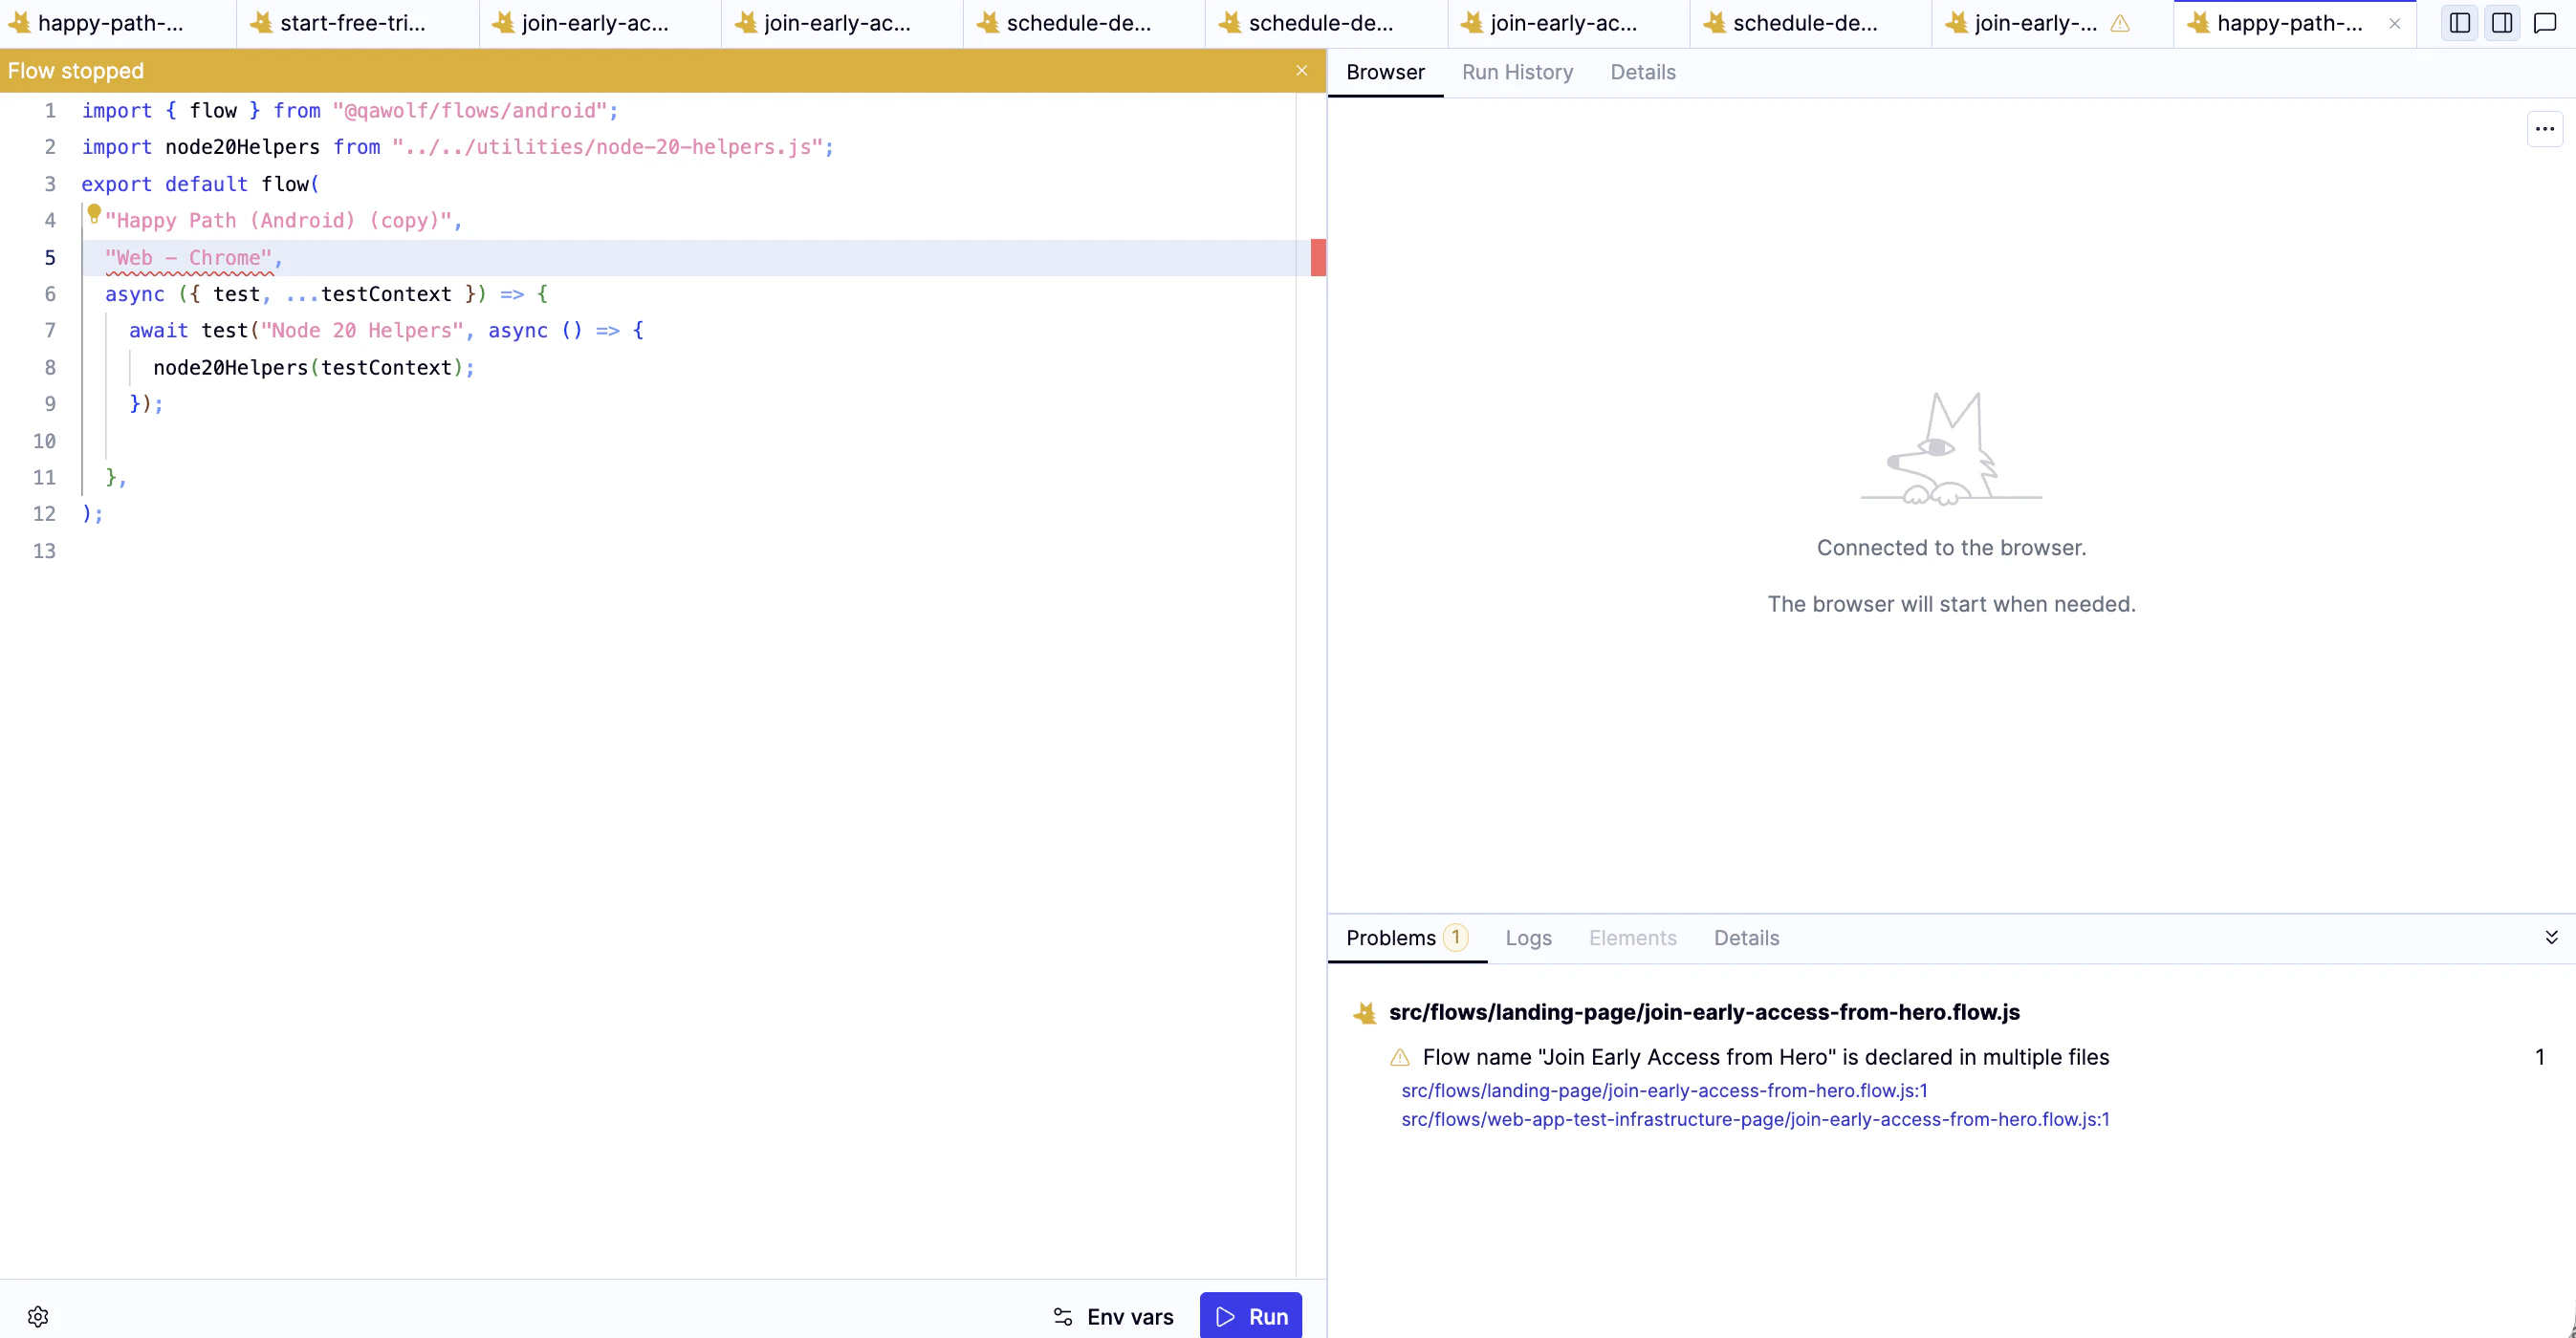The width and height of the screenshot is (2576, 1338).
Task: Click the warning triangle on join-early tab
Action: [x=2122, y=24]
